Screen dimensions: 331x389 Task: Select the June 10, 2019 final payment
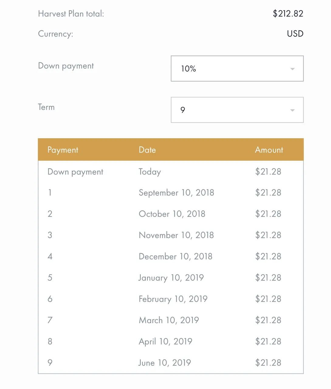coord(171,363)
